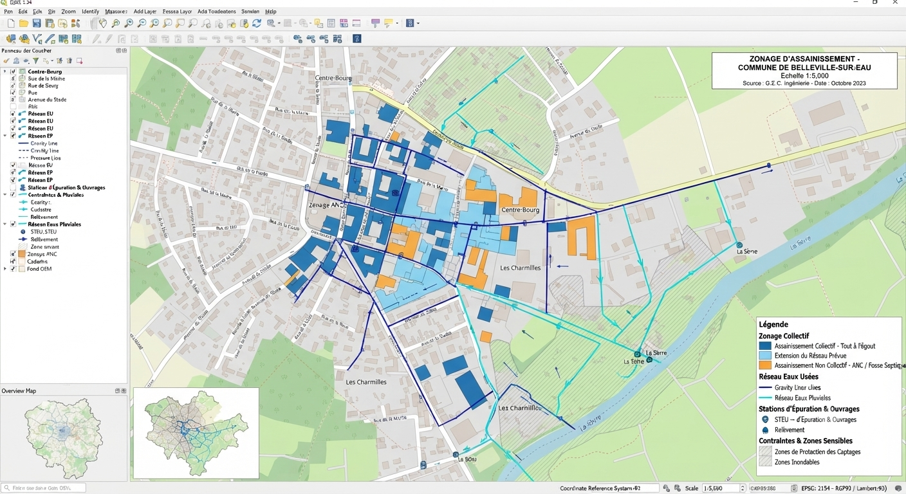Click the inset locator map on canvas

click(x=196, y=433)
